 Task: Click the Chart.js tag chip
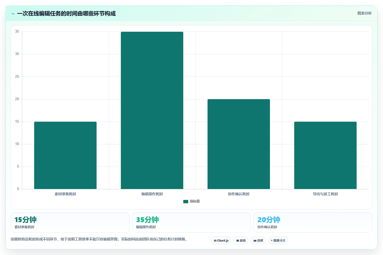pos(221,240)
